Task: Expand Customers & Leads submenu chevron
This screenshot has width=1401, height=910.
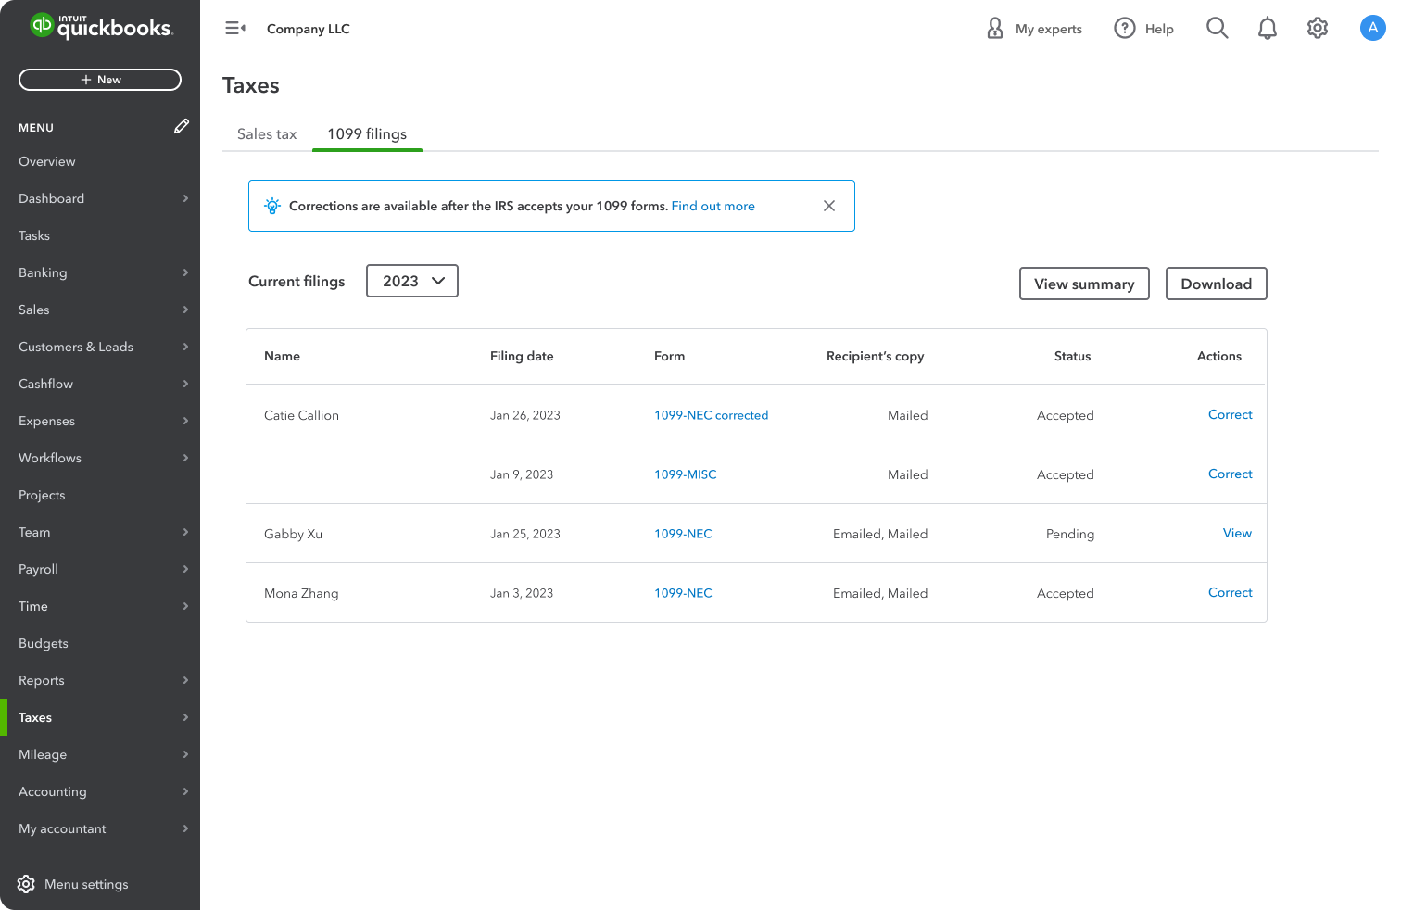Action: pos(185,347)
